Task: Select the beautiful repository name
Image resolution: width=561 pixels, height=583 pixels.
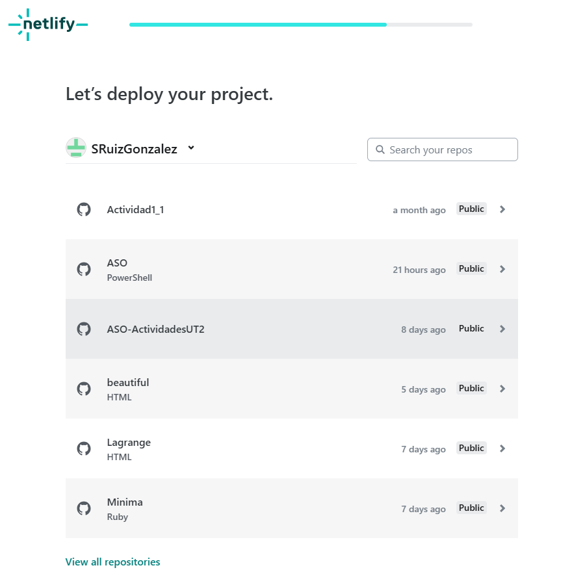Action: [x=128, y=383]
